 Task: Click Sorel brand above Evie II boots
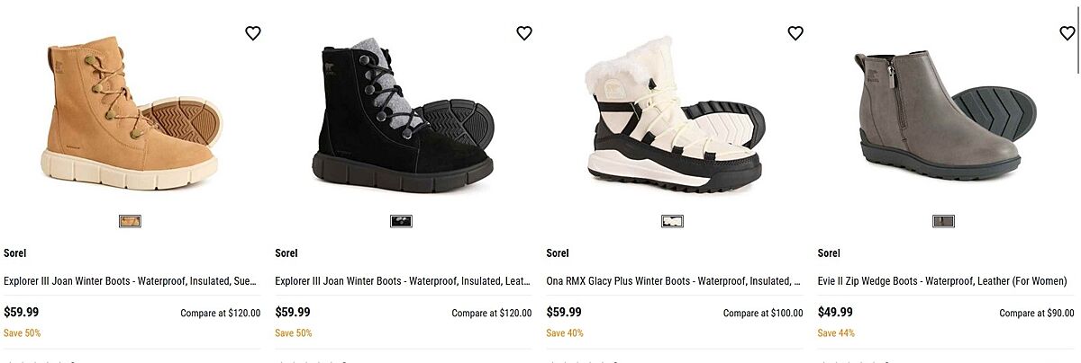coord(829,253)
